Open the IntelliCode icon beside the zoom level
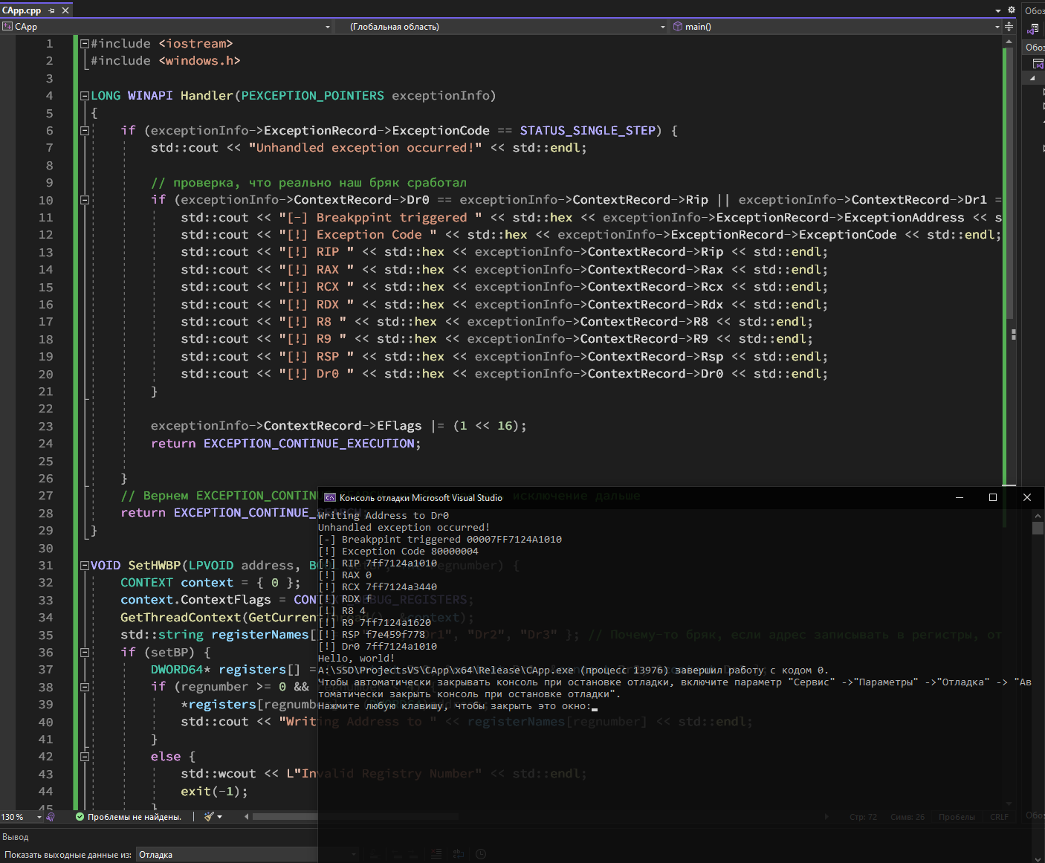This screenshot has width=1045, height=863. (51, 817)
